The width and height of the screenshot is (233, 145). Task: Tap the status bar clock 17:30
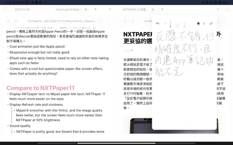(8, 3)
